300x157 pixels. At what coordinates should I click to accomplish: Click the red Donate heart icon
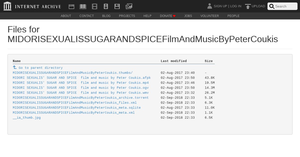tap(174, 16)
